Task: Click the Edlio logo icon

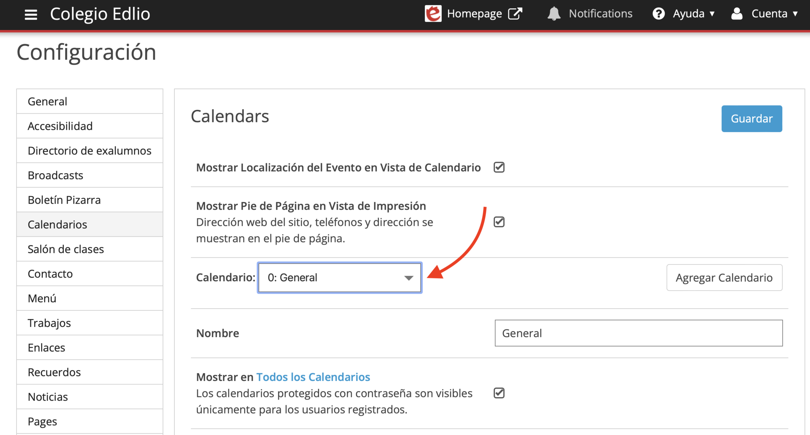Action: point(433,14)
